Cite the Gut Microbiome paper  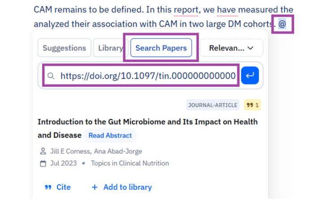(58, 187)
